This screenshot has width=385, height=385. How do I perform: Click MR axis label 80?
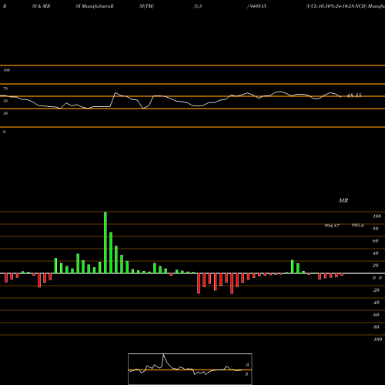click(376, 229)
